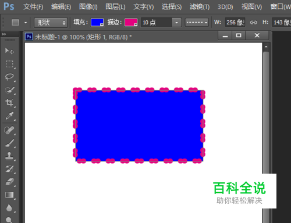Click the document vertical scrollbar thumb
The width and height of the screenshot is (291, 223).
click(x=266, y=112)
